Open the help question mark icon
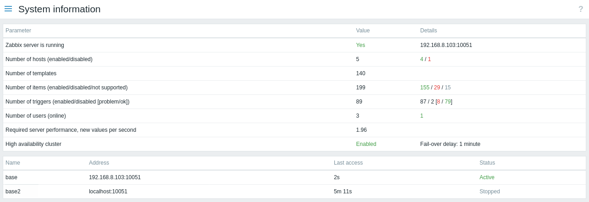The image size is (589, 202). 581,9
